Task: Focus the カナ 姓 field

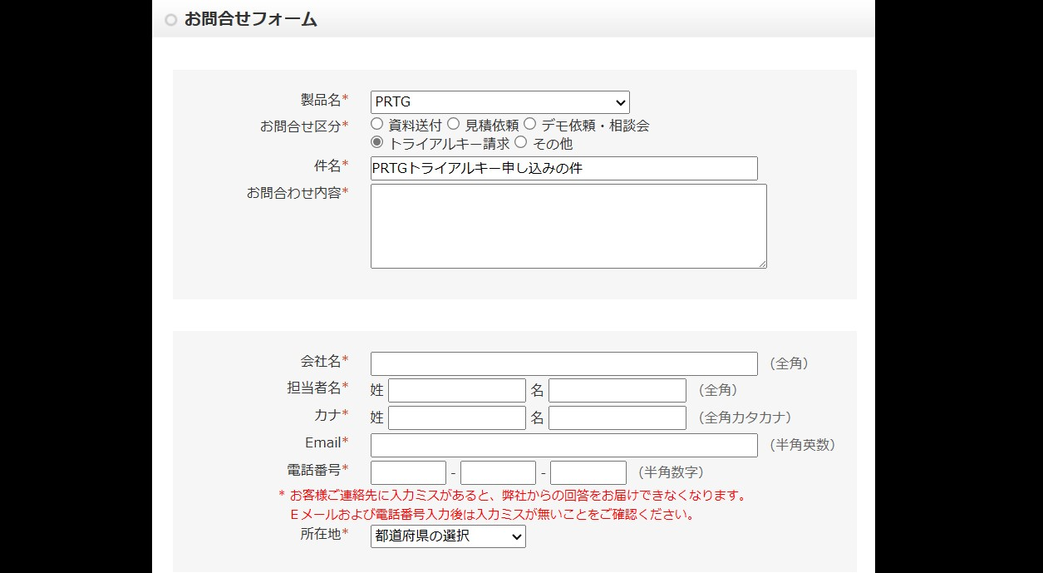Action: (x=457, y=417)
